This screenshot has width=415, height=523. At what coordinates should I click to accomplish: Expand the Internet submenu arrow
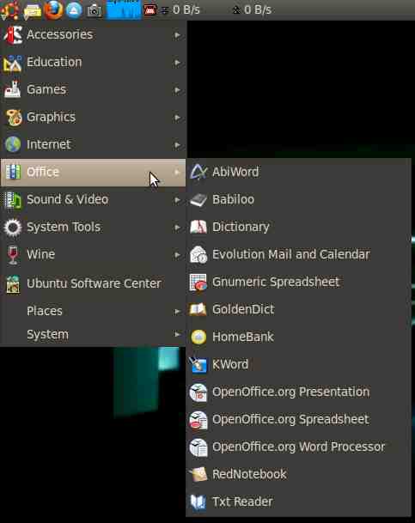178,145
